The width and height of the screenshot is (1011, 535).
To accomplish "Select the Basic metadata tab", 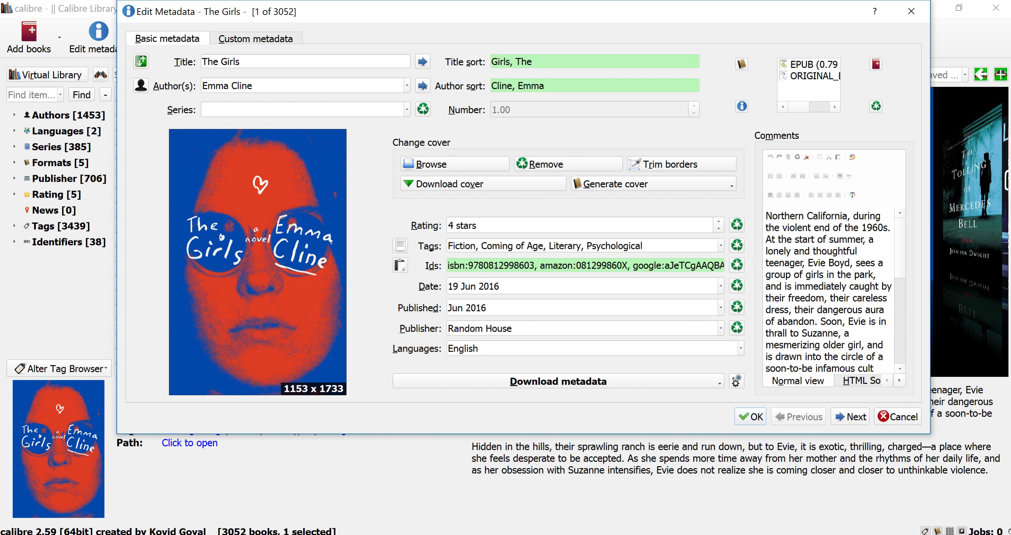I will (167, 39).
